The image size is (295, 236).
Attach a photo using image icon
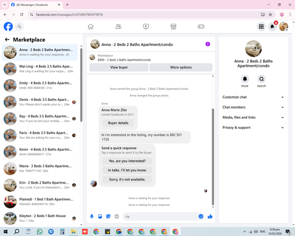(100, 217)
